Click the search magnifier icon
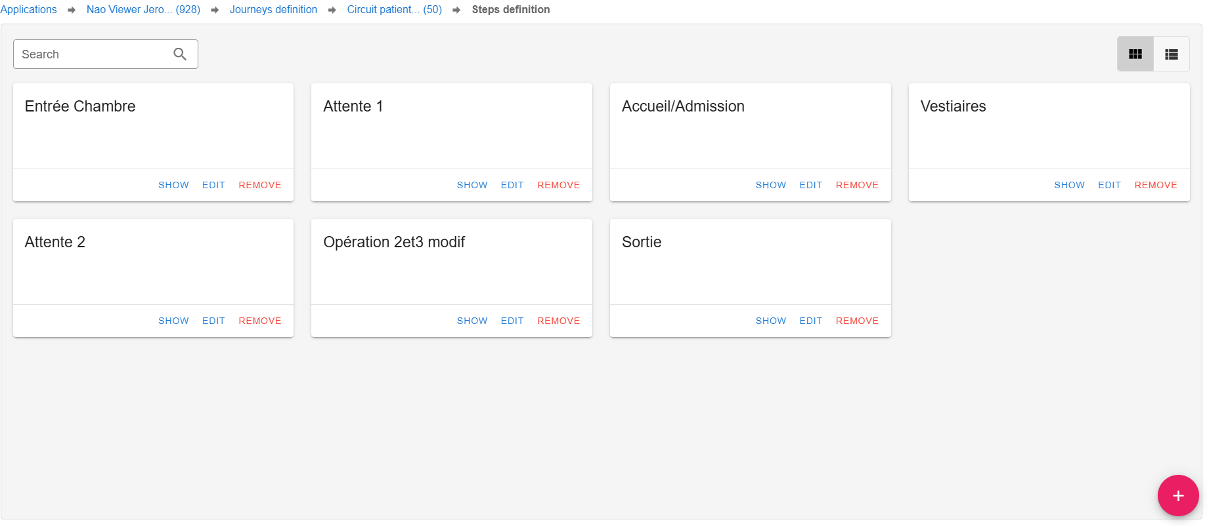1207x526 pixels. [180, 54]
